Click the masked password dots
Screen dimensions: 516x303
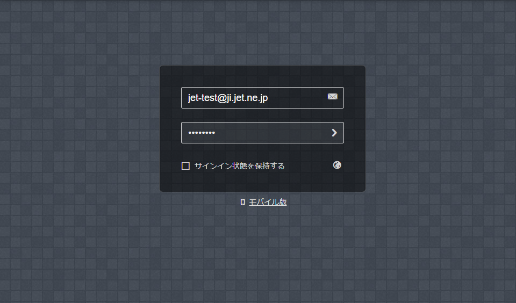point(202,133)
